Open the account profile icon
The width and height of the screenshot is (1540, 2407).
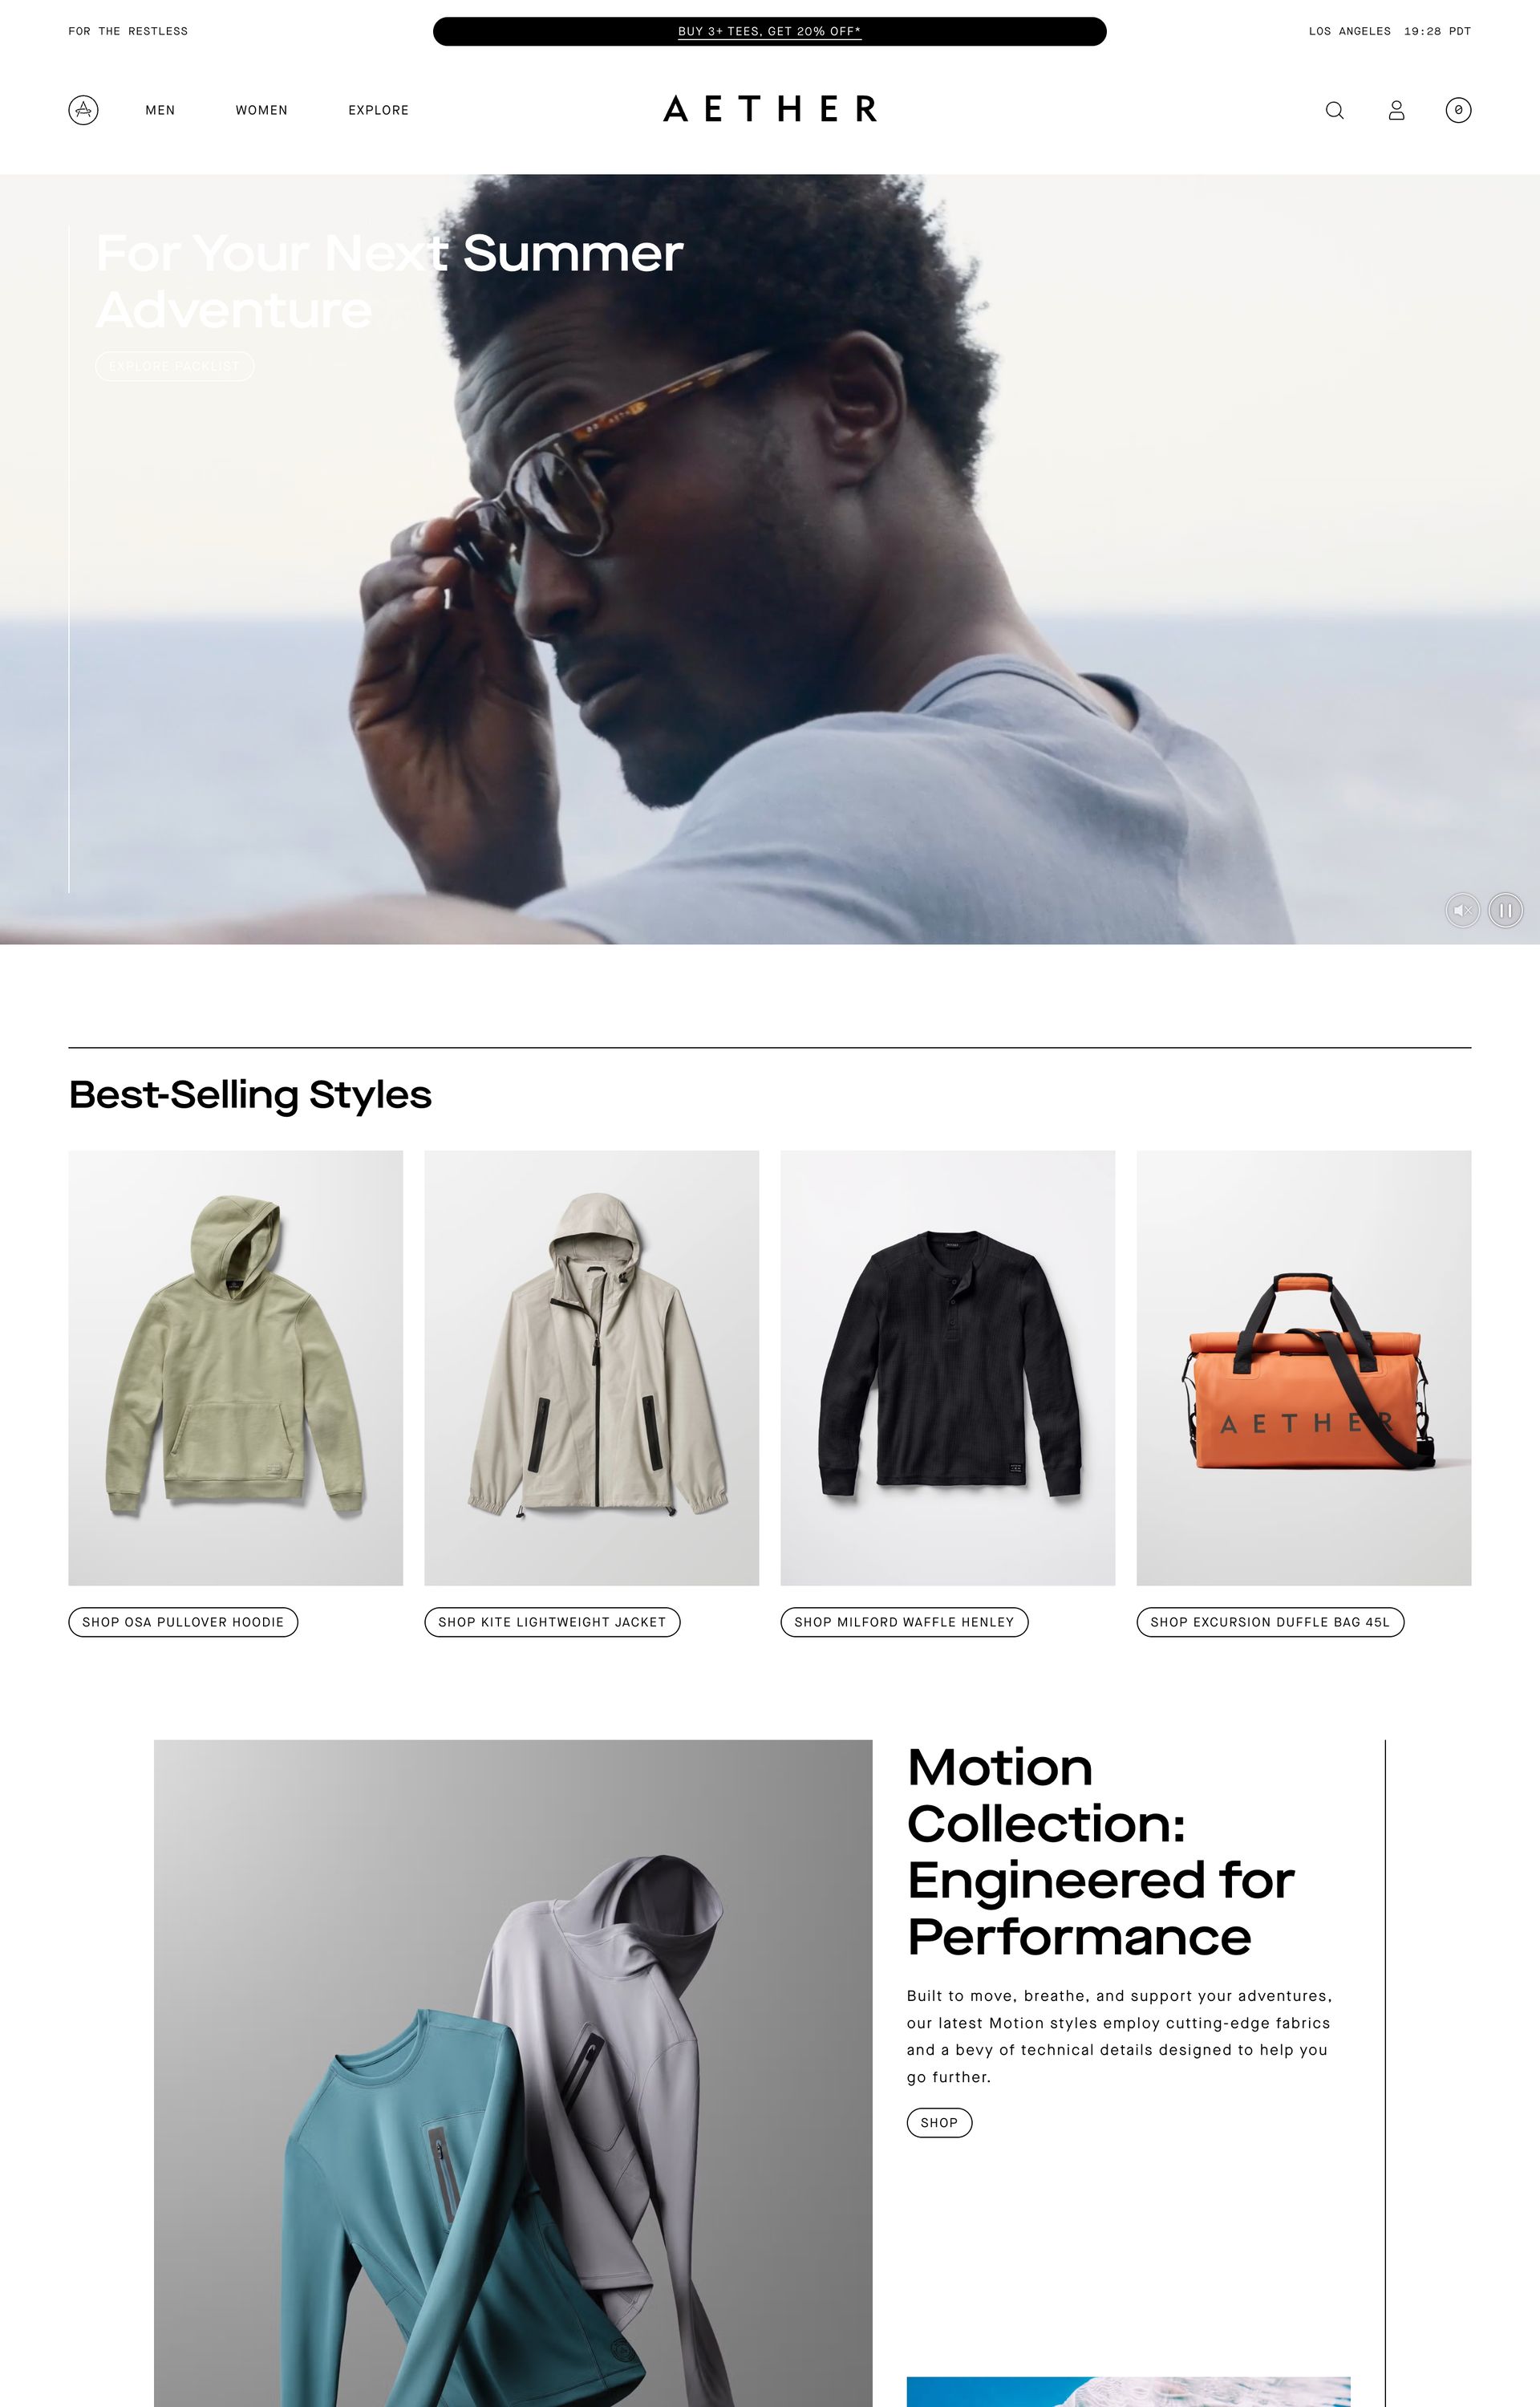1396,110
